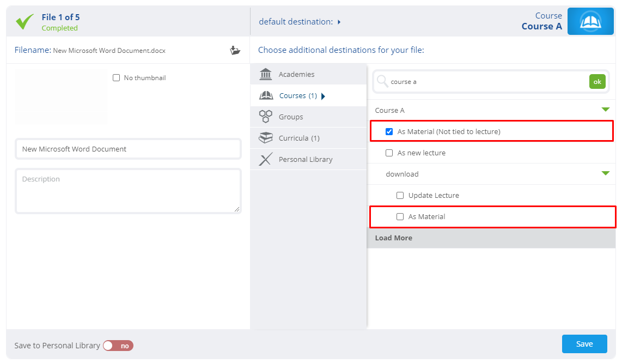
Task: Check the As new lecture option
Action: click(x=389, y=153)
